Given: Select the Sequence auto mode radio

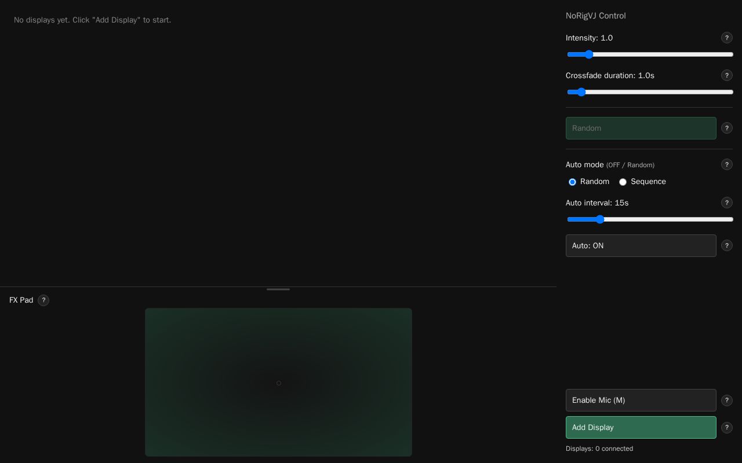Looking at the screenshot, I should [623, 182].
